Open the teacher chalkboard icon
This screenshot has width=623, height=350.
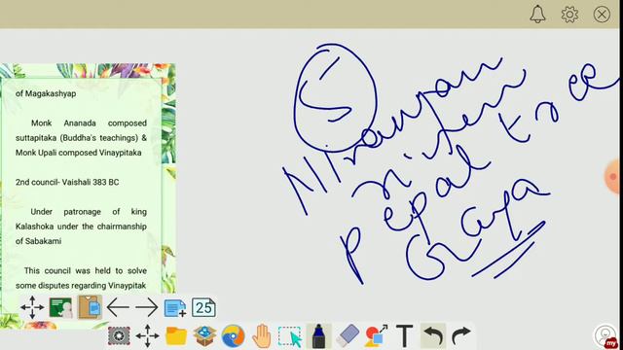(60, 307)
